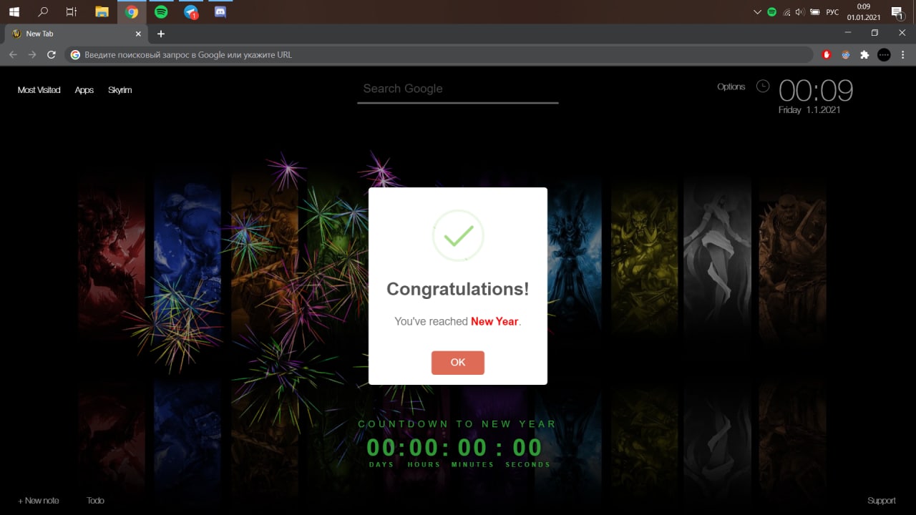Click the clock icon beside Options
The width and height of the screenshot is (916, 515).
coord(763,86)
